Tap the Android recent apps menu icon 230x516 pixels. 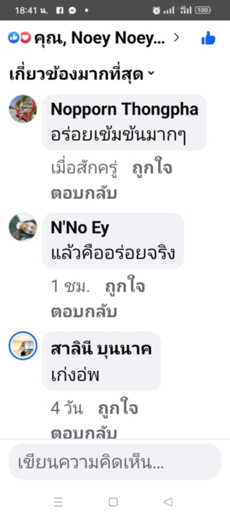click(58, 502)
